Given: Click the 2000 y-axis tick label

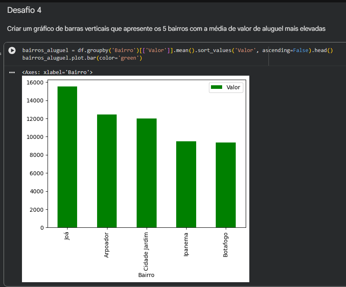Looking at the screenshot, I should (36, 210).
